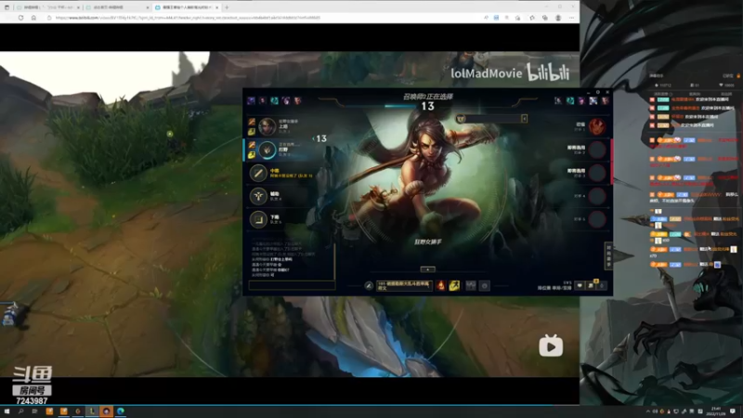743x418 pixels.
Task: Click jungler's Smite spell icon
Action: point(252,145)
